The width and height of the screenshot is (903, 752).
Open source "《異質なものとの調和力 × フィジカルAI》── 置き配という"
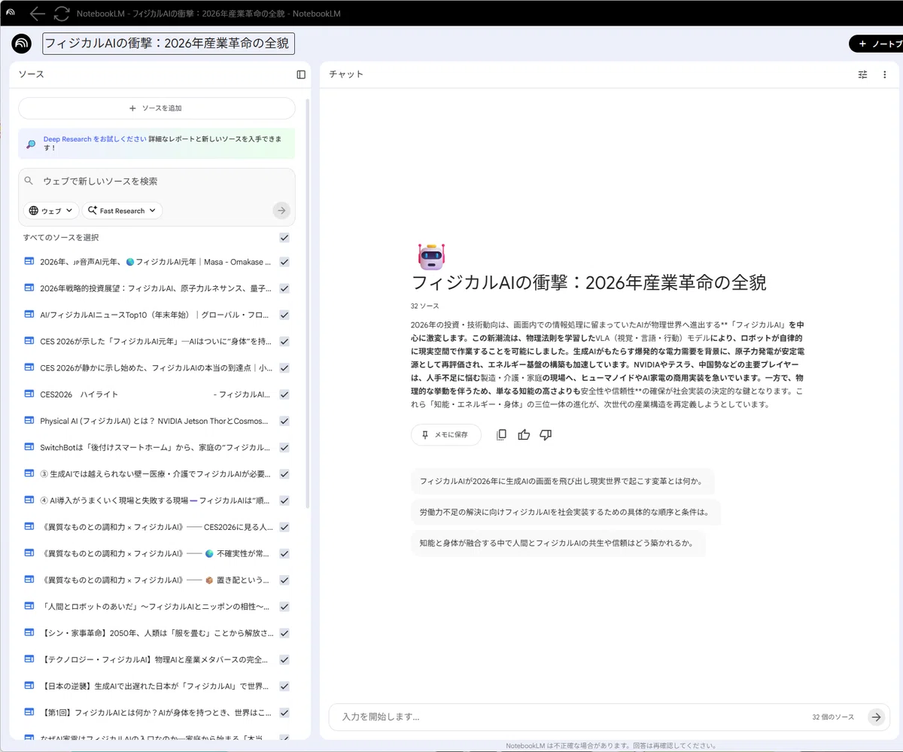click(x=156, y=580)
